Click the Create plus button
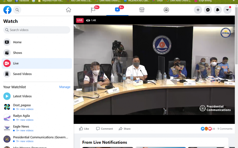The height and width of the screenshot is (148, 238). pyautogui.click(x=198, y=10)
